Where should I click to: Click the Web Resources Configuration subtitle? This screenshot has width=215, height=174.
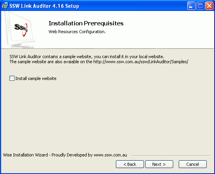point(77,32)
